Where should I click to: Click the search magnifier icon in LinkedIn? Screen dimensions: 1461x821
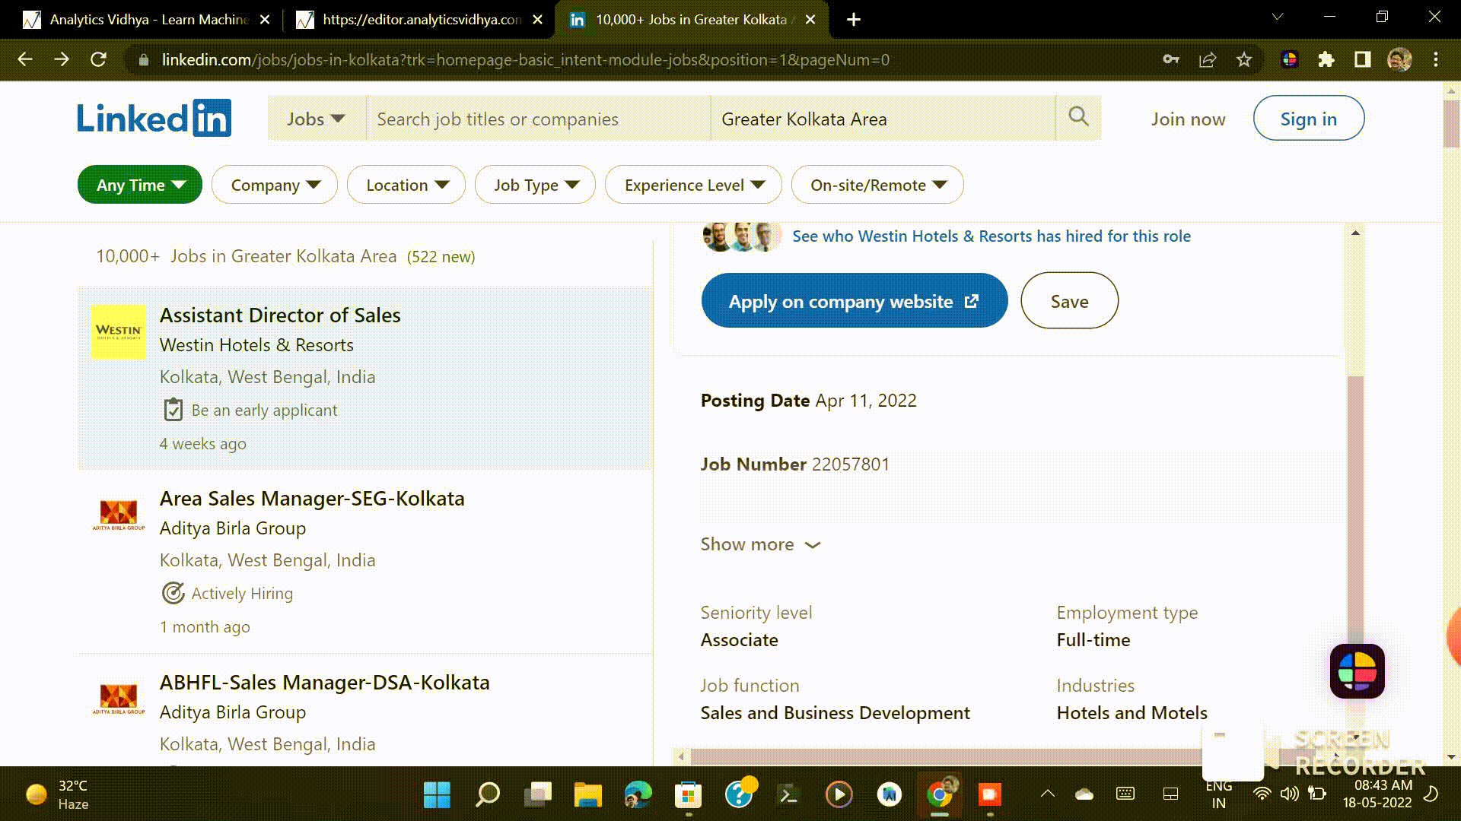1078,117
